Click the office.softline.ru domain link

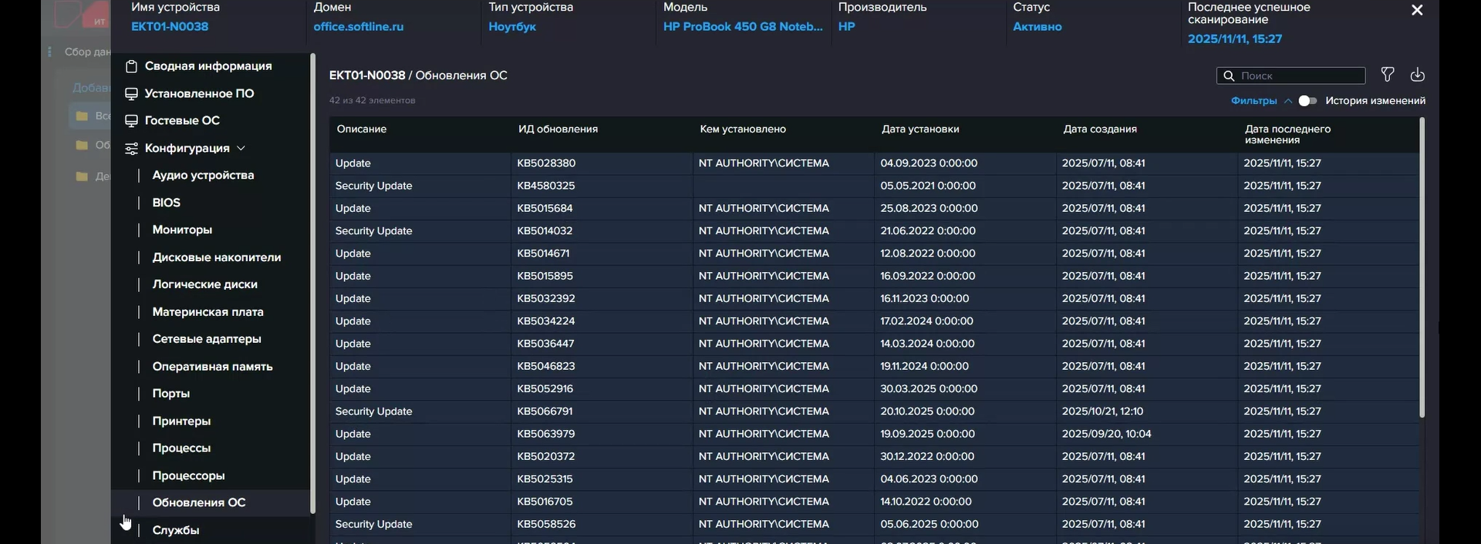pyautogui.click(x=359, y=27)
